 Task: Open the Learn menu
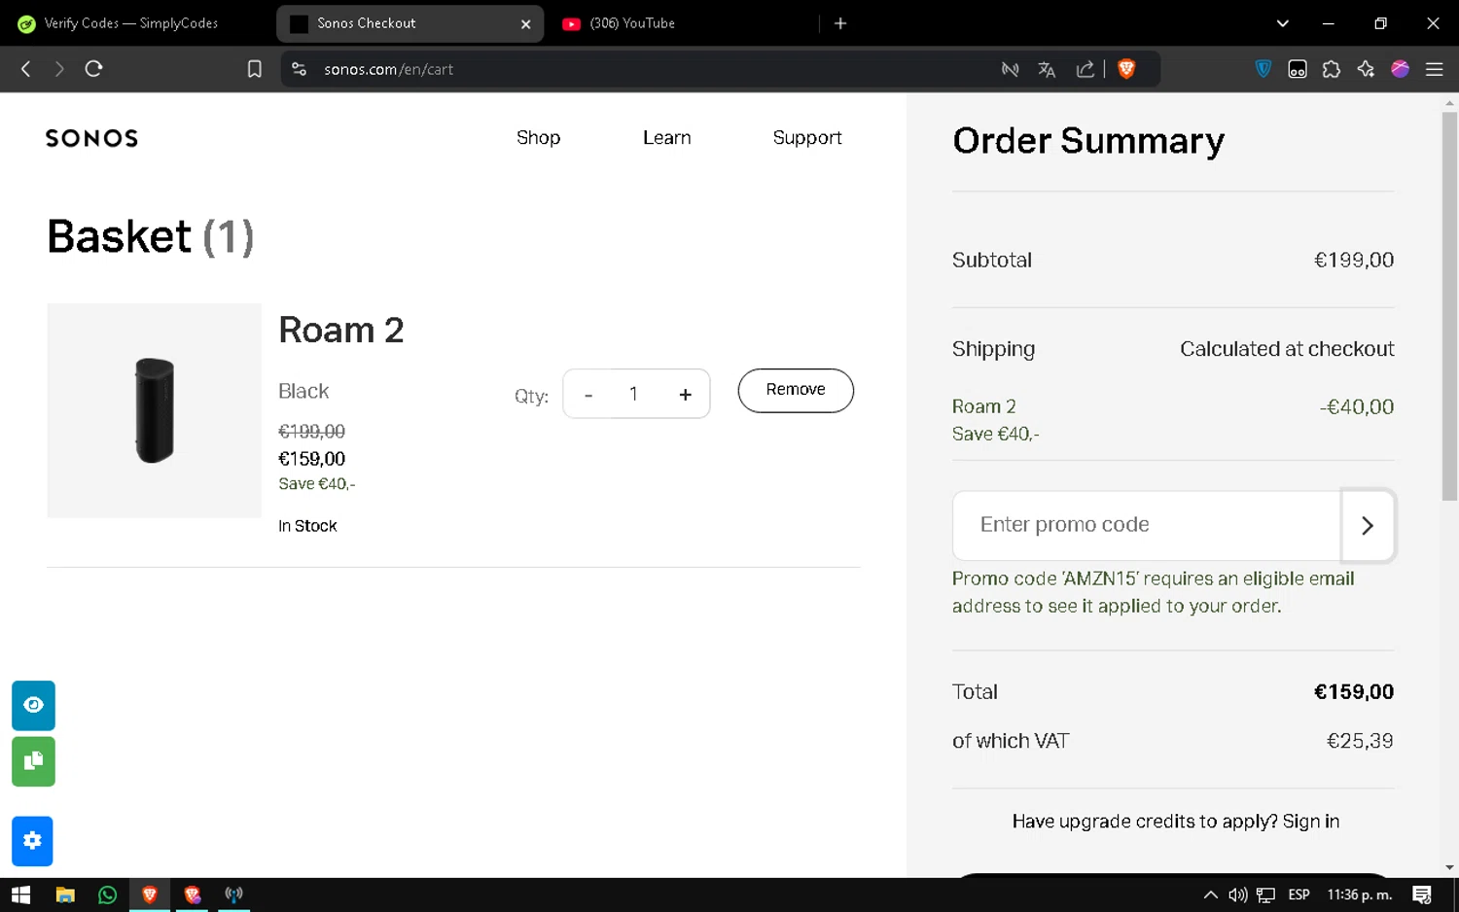(x=667, y=138)
